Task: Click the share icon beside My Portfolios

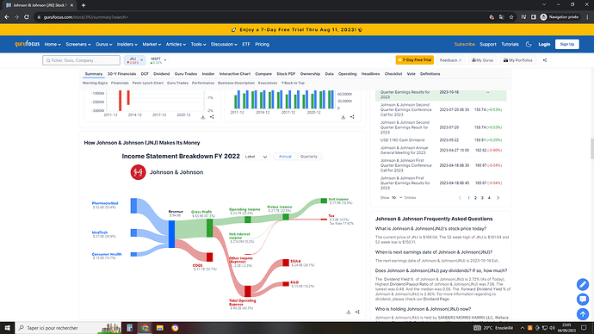Action: tap(545, 60)
